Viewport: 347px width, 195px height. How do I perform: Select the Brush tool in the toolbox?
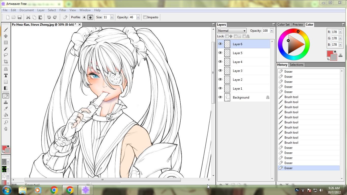[x=6, y=30]
